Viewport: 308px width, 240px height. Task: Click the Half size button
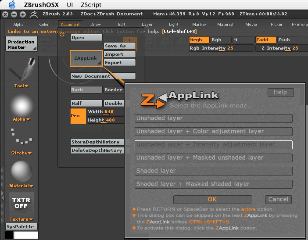(86, 103)
